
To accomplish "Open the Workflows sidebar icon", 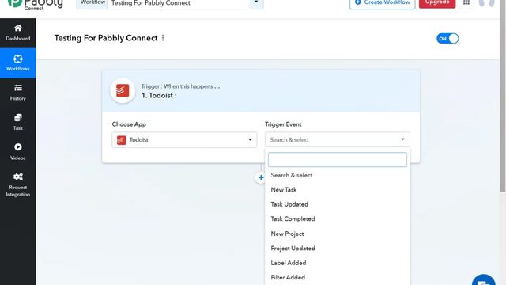I will [x=17, y=59].
